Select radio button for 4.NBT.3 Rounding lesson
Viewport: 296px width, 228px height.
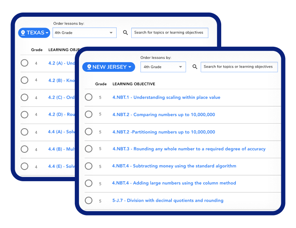click(89, 149)
